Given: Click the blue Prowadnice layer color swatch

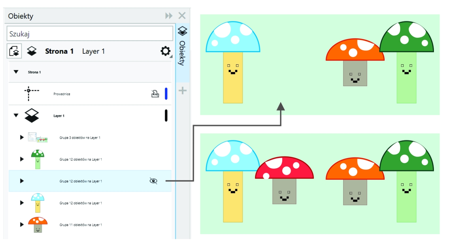Looking at the screenshot, I should tap(166, 94).
